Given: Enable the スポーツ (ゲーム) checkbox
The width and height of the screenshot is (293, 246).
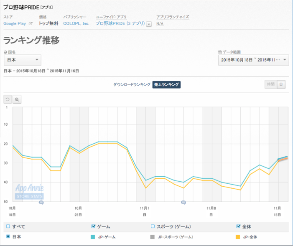Looking at the screenshot, I should [153, 226].
